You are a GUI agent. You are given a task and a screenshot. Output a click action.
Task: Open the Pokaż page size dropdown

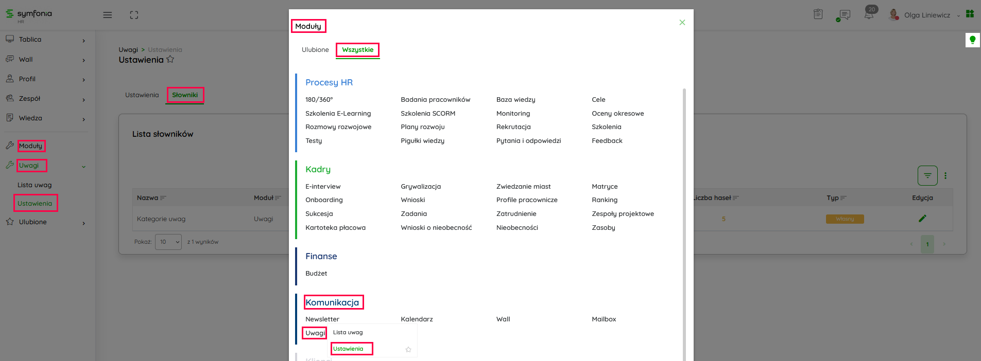[168, 242]
